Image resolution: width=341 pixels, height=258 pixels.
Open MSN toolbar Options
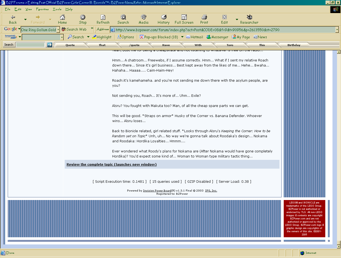pyautogui.click(x=126, y=37)
